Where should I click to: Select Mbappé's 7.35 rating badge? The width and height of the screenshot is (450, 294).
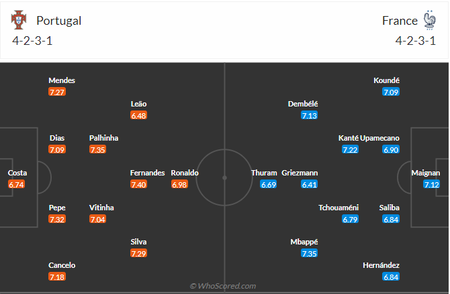click(309, 253)
